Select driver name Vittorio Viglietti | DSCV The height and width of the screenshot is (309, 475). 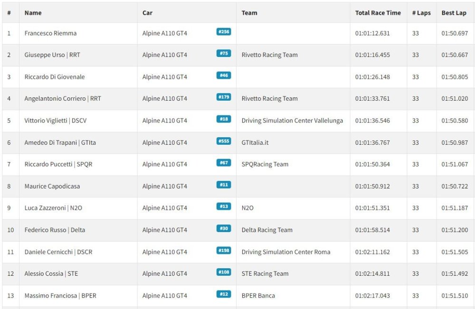pyautogui.click(x=56, y=121)
